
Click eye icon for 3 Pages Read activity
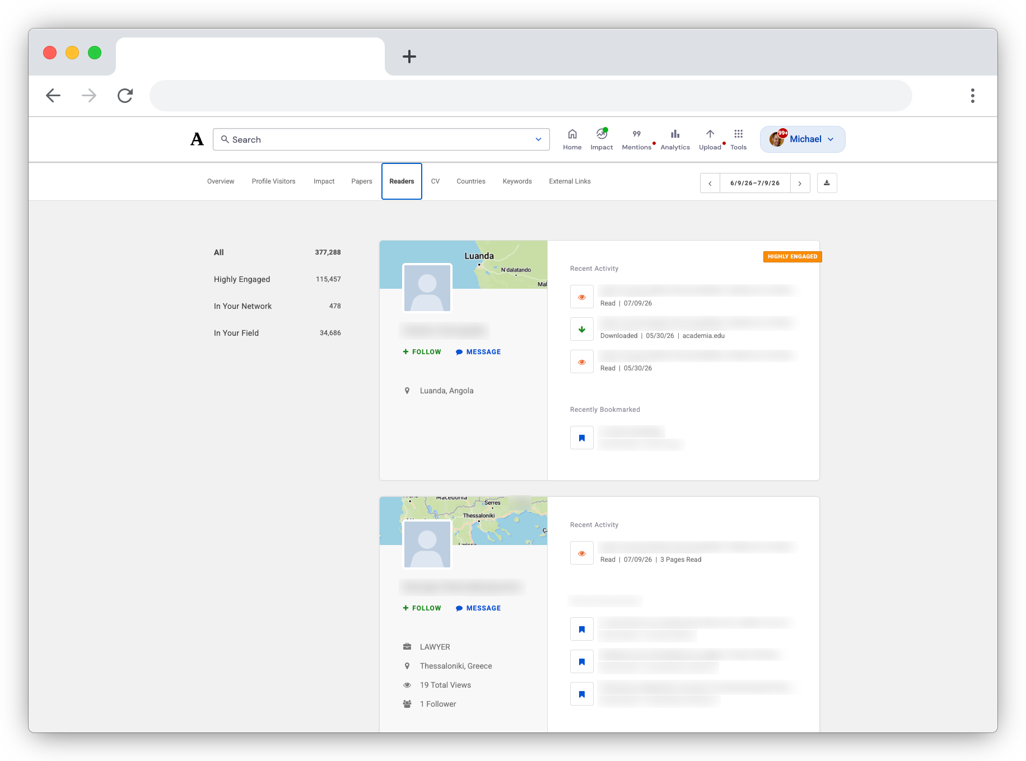click(x=582, y=553)
